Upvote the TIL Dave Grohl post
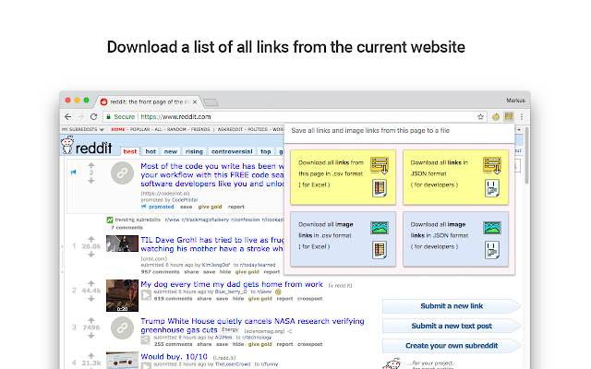This screenshot has width=591, height=369. tap(91, 239)
